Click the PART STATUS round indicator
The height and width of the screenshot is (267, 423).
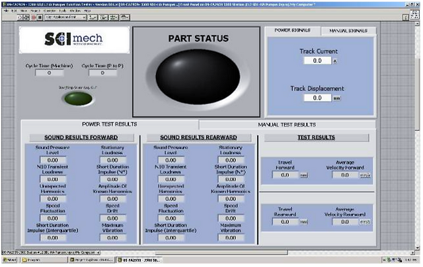coord(198,77)
